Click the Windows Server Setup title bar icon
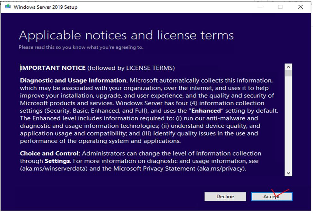This screenshot has width=313, height=214. (x=8, y=7)
